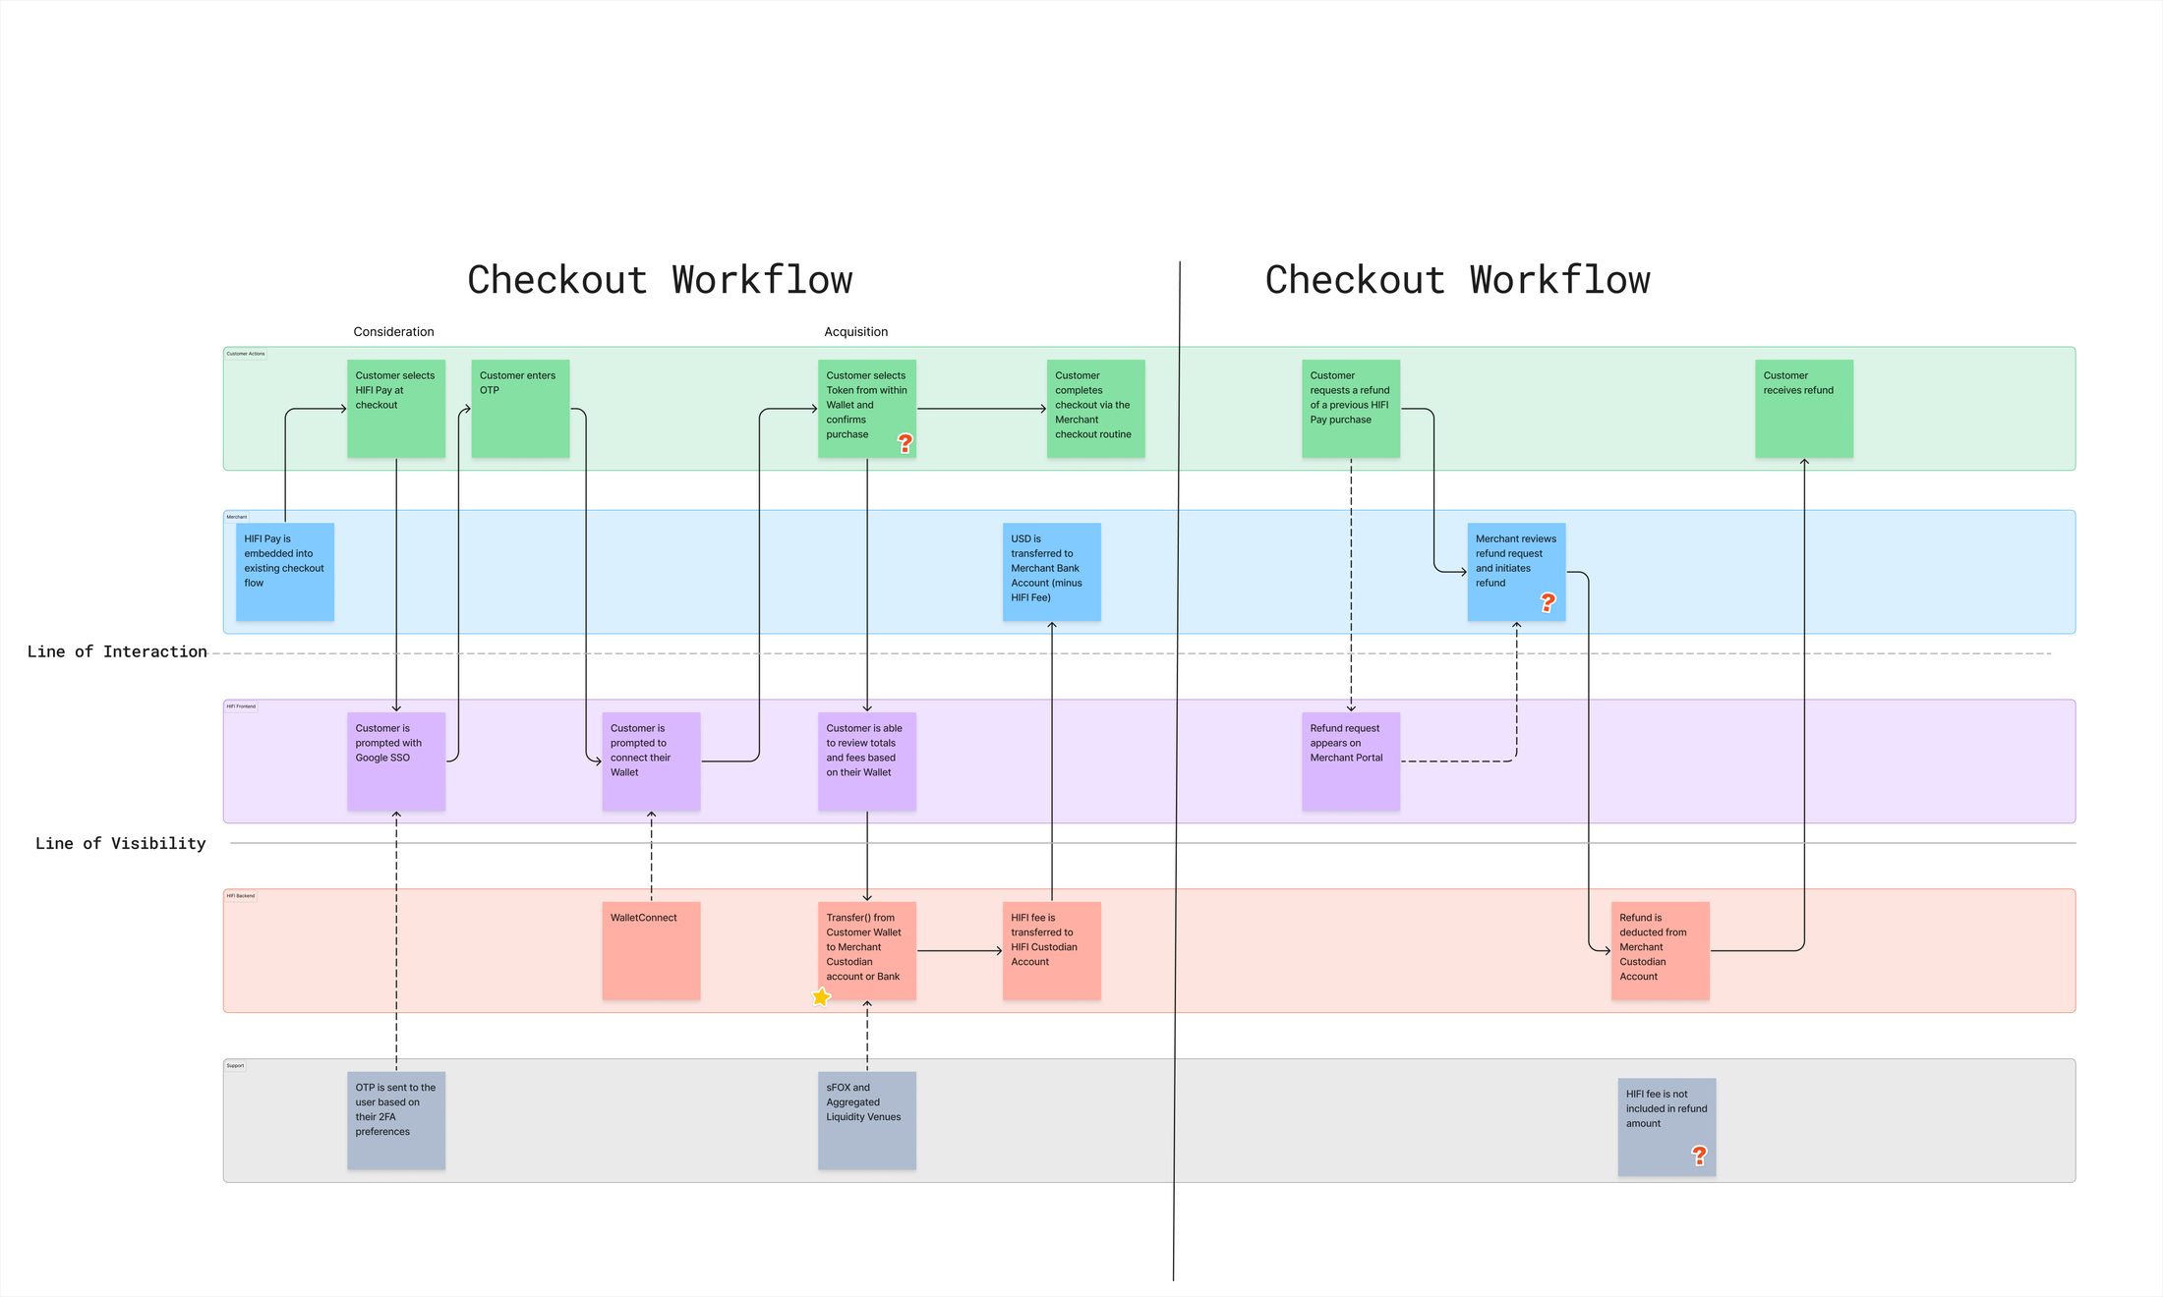Click the 'Support' swimlane tag

pyautogui.click(x=235, y=1066)
